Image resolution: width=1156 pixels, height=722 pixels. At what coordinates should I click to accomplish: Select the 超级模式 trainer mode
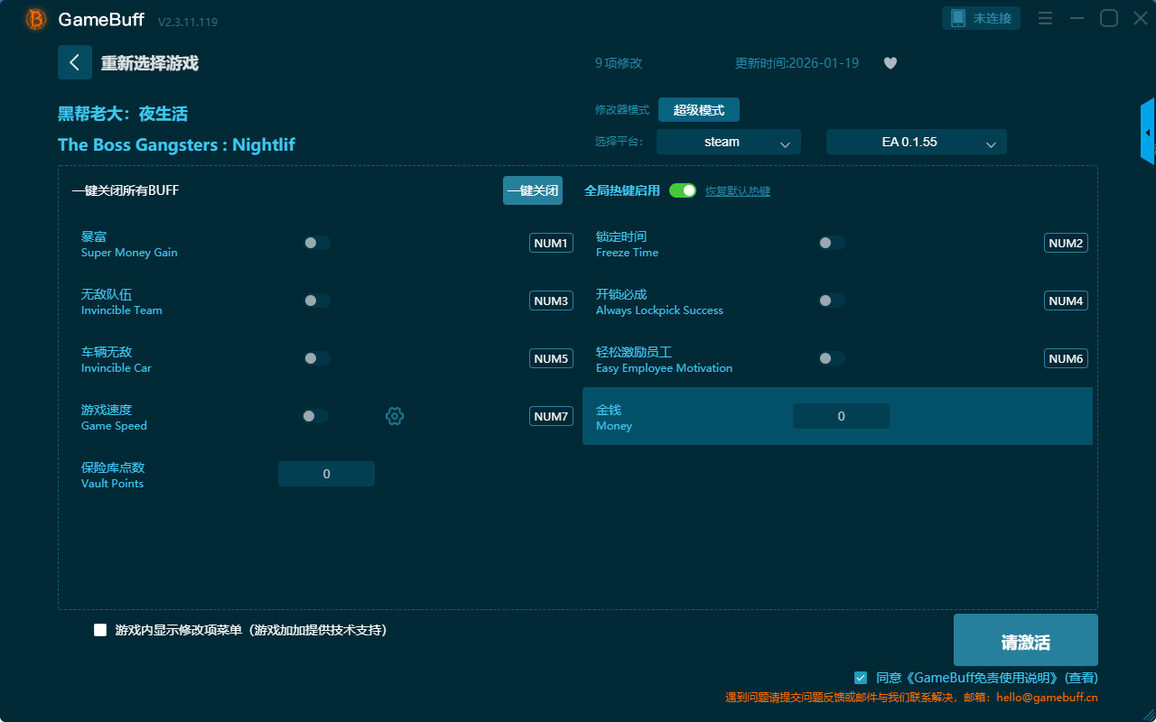pyautogui.click(x=698, y=110)
